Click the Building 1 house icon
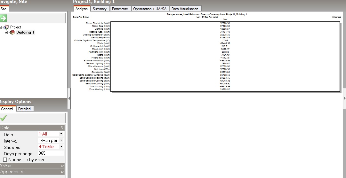This screenshot has height=178, width=346. coord(12,32)
